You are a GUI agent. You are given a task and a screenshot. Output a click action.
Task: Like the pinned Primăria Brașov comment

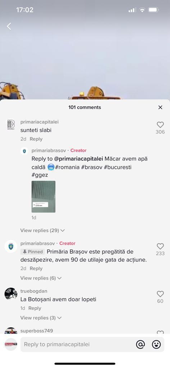(160, 246)
